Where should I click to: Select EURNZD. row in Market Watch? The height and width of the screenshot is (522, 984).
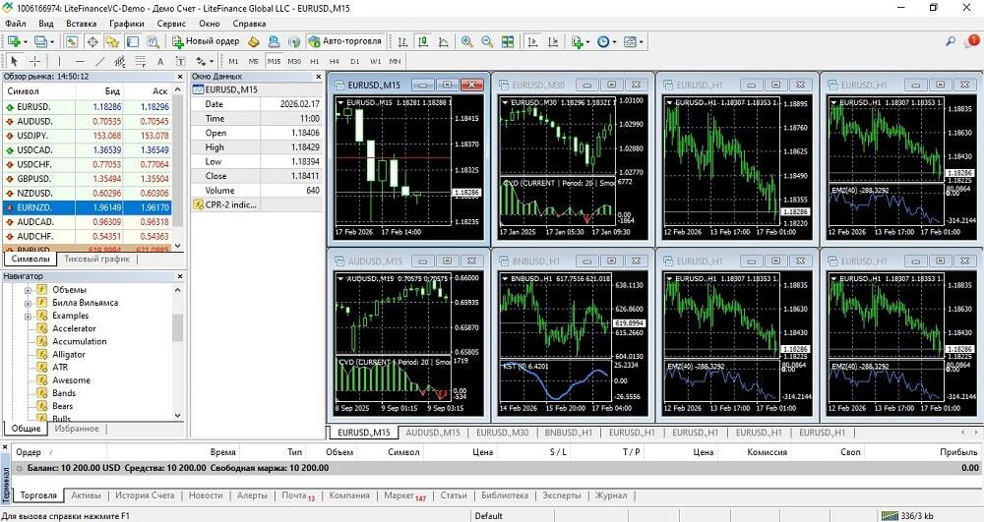[87, 207]
